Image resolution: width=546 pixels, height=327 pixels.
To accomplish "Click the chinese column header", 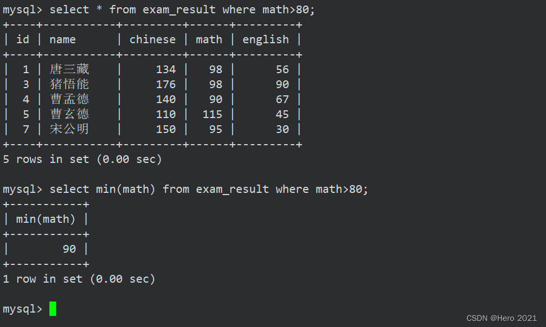I will click(153, 39).
